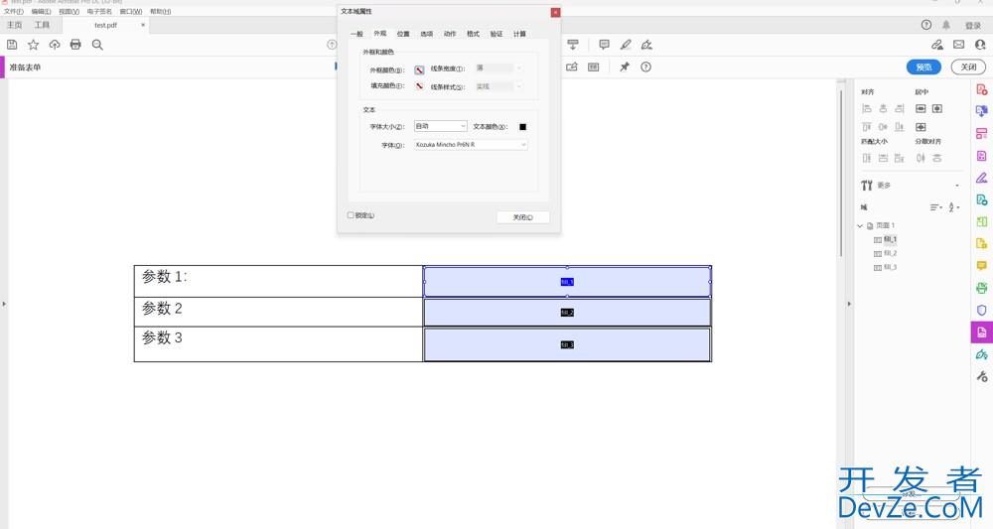
Task: Click first 分散对齐 distribute icon
Action: 921,158
